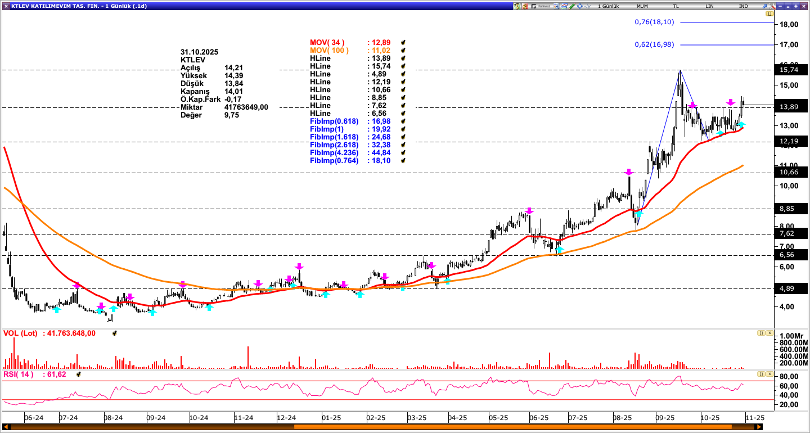Click the green pencil drawing tool icon
This screenshot has height=433, width=810.
pyautogui.click(x=572, y=6)
